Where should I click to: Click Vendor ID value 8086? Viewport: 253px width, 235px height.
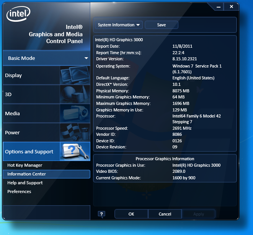click(177, 134)
